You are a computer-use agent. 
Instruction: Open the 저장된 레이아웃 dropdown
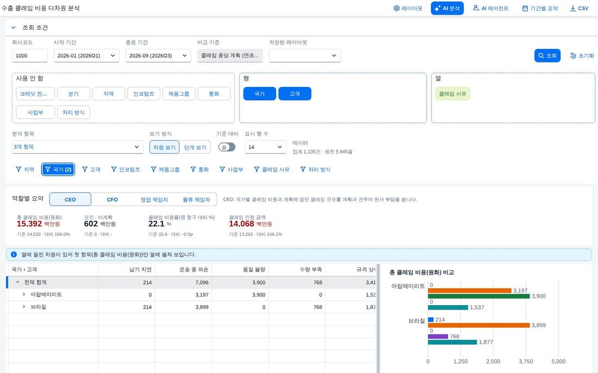(305, 55)
